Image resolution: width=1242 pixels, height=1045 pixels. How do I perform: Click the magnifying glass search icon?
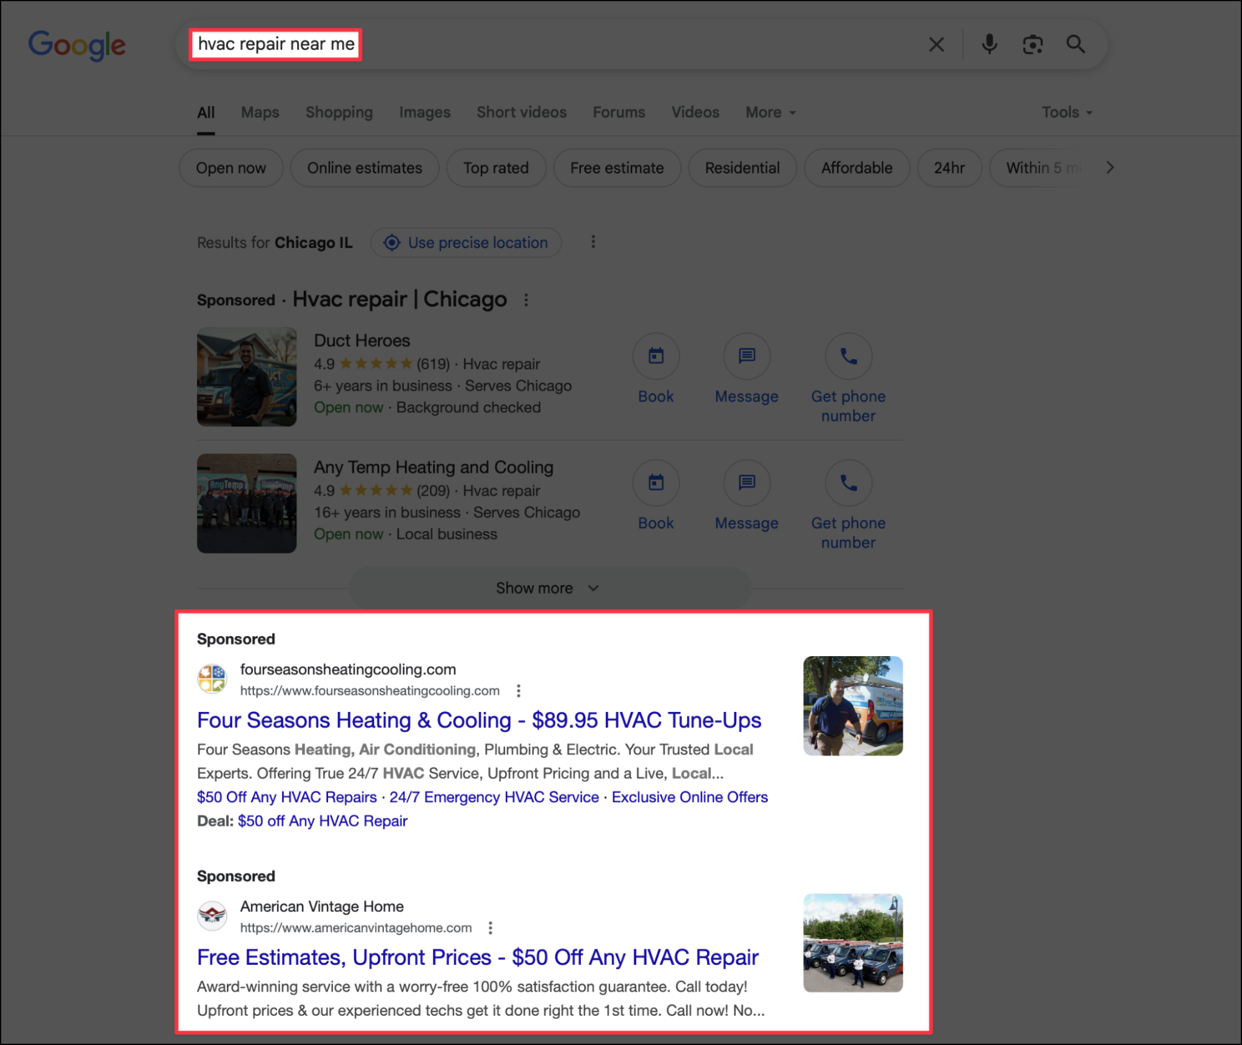tap(1075, 45)
